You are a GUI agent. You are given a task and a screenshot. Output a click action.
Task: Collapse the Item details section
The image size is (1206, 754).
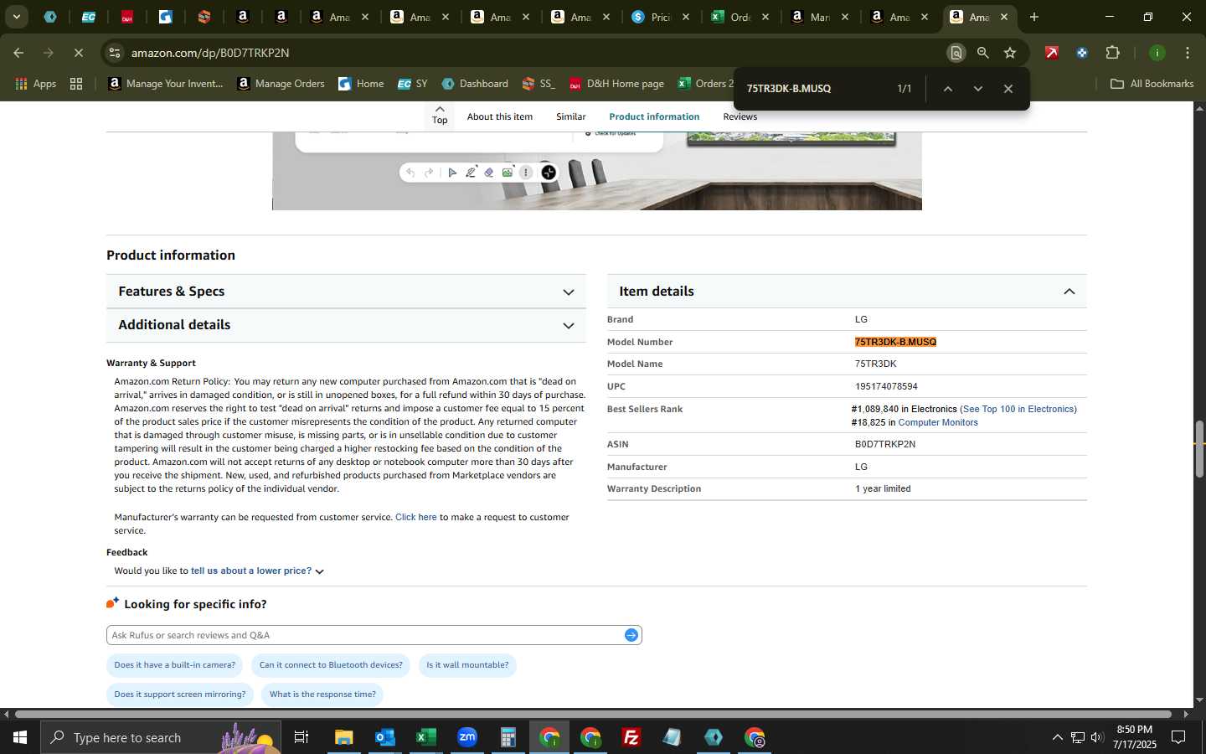pyautogui.click(x=847, y=292)
